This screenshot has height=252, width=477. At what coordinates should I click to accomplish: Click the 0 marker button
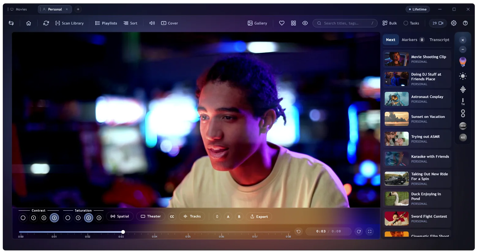[217, 216]
